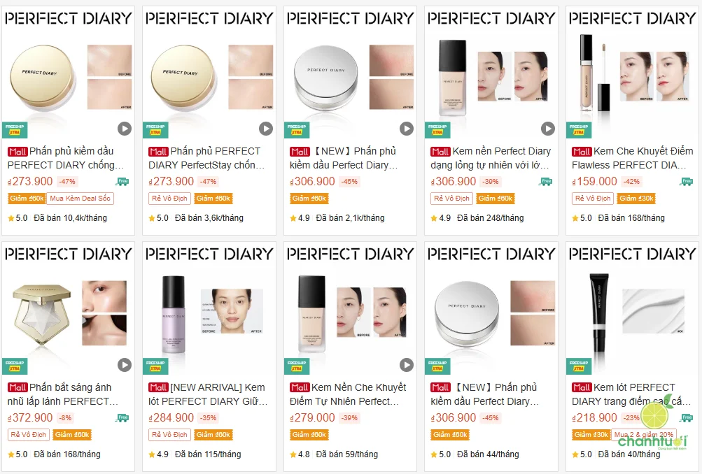702x474 pixels.
Task: Play the video on the Kem nền dạng lỏng listing
Action: pyautogui.click(x=547, y=129)
